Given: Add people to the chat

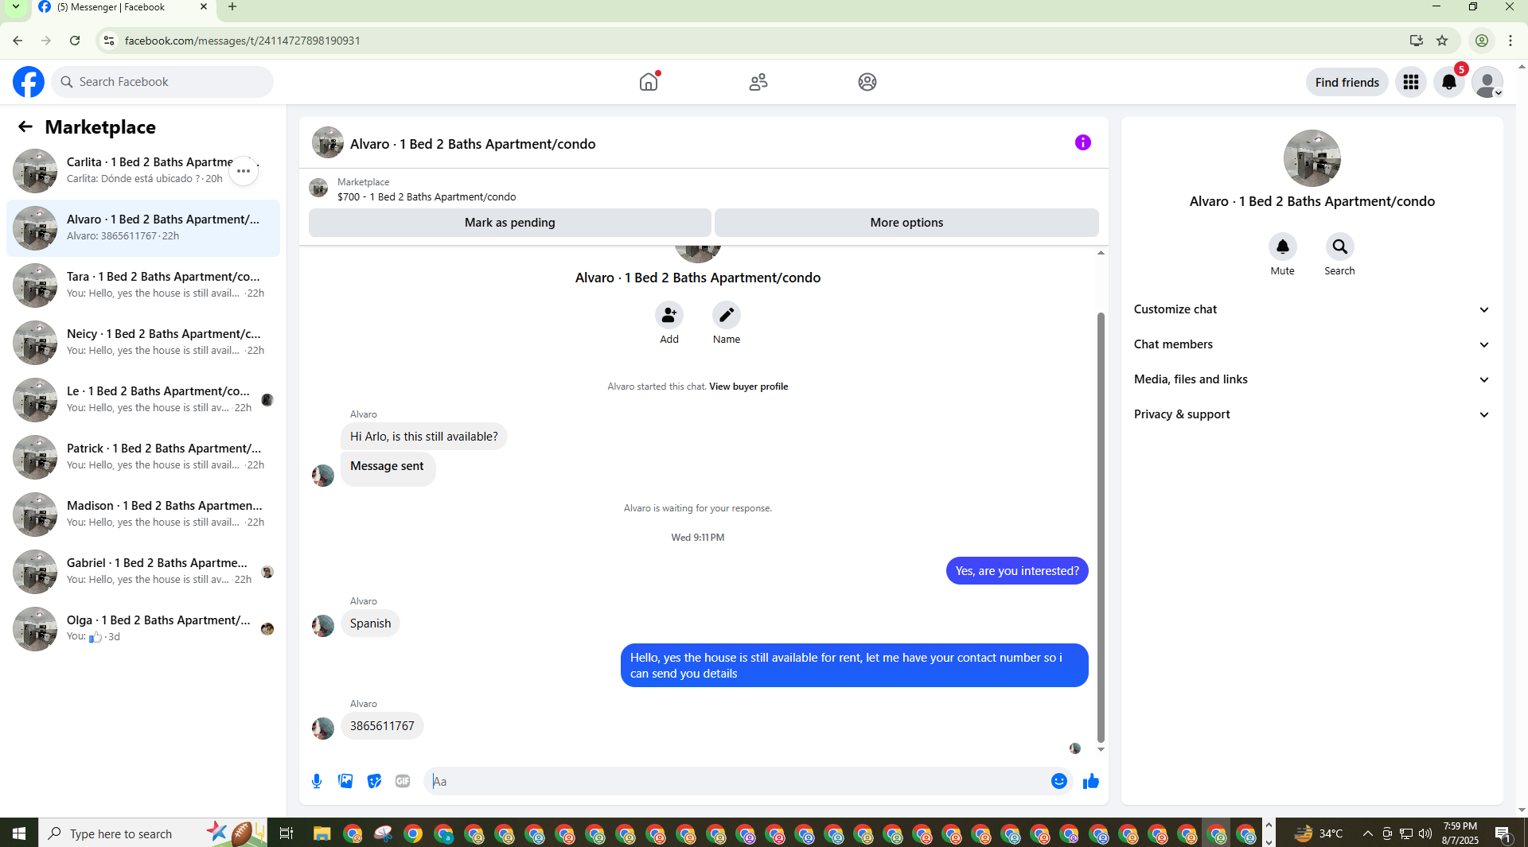Looking at the screenshot, I should tap(669, 316).
